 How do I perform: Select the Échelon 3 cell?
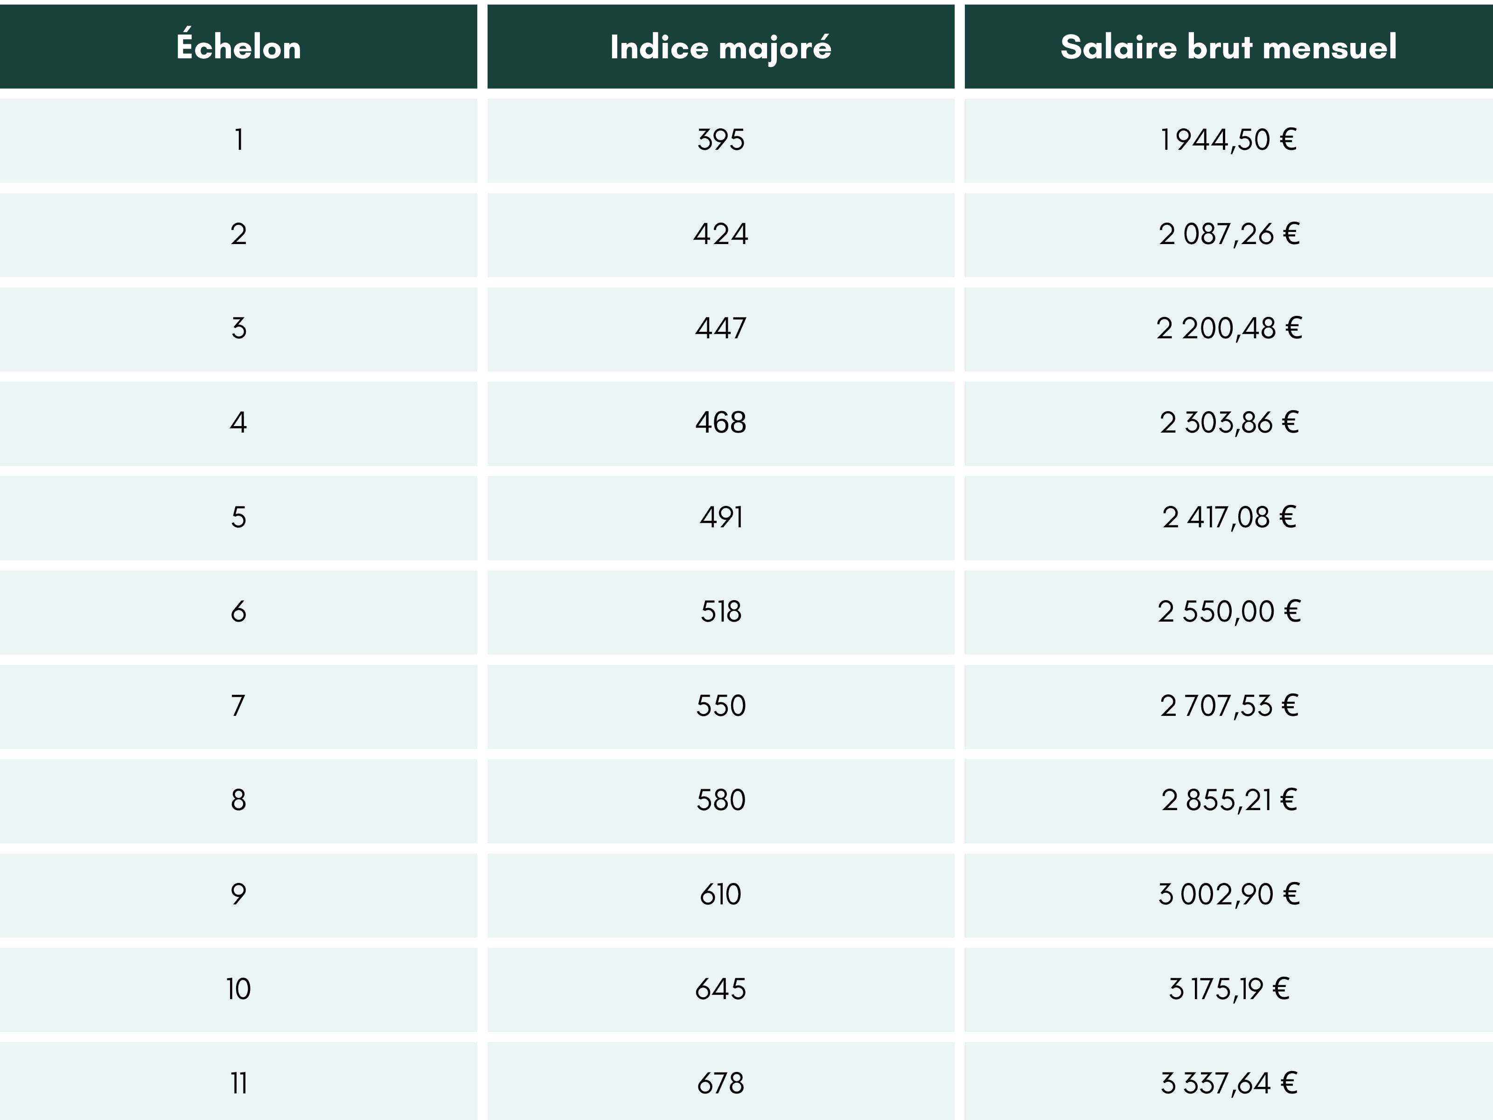[238, 328]
